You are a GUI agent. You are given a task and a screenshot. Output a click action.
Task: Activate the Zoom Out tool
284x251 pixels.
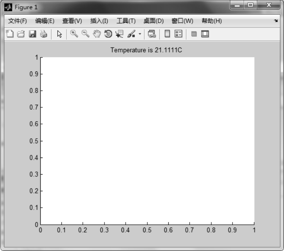[85, 34]
